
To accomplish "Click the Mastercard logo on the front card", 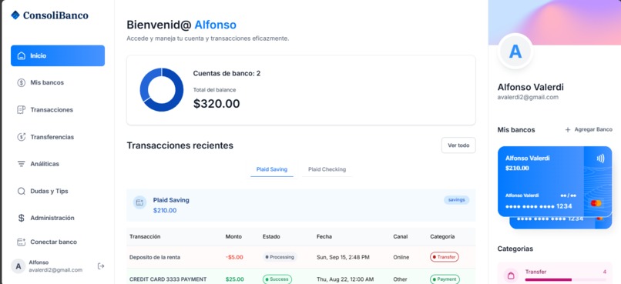I will point(596,203).
